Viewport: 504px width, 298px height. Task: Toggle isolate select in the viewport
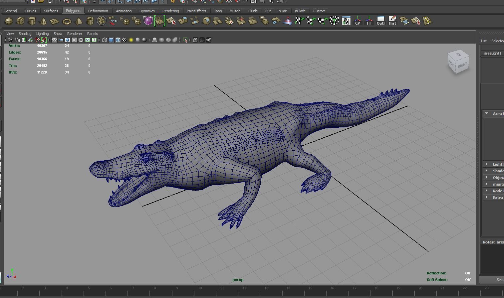185,40
